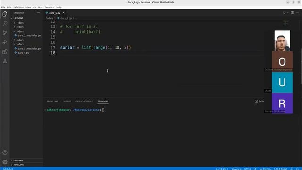Open the Extensions view

tap(5, 51)
